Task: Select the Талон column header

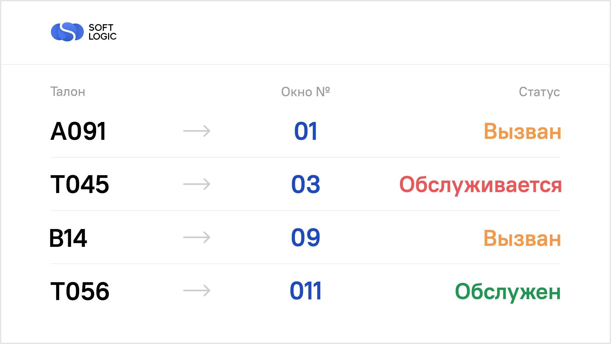Action: click(x=68, y=92)
